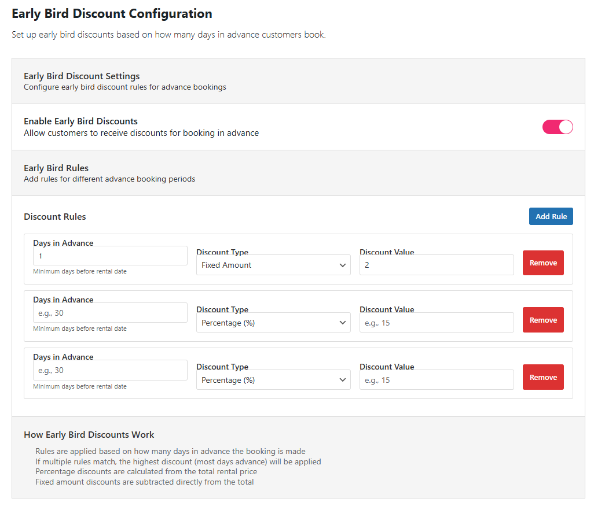
Task: Focus the first rule's Days in Advance field
Action: point(110,256)
